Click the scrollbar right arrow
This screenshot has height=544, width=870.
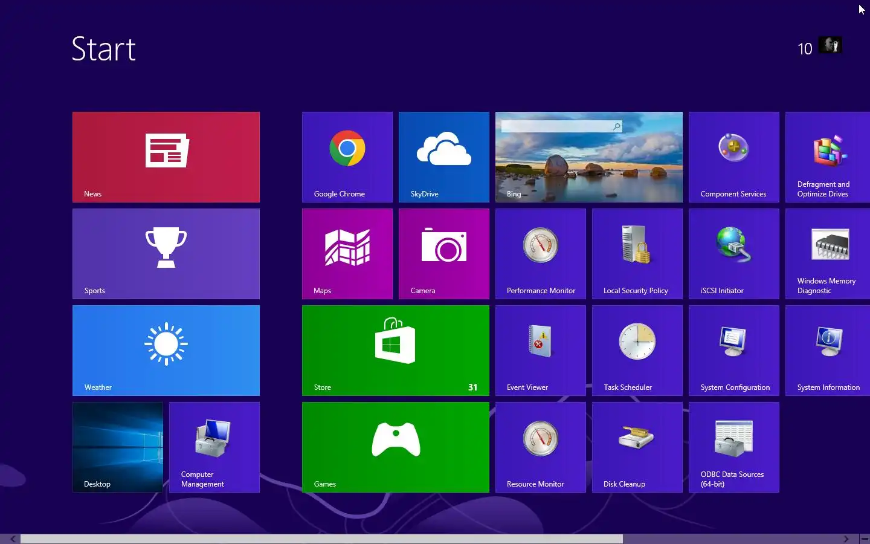tap(846, 539)
